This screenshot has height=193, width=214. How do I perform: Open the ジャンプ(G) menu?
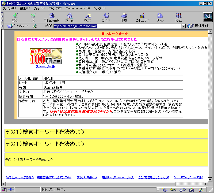pos(55,8)
